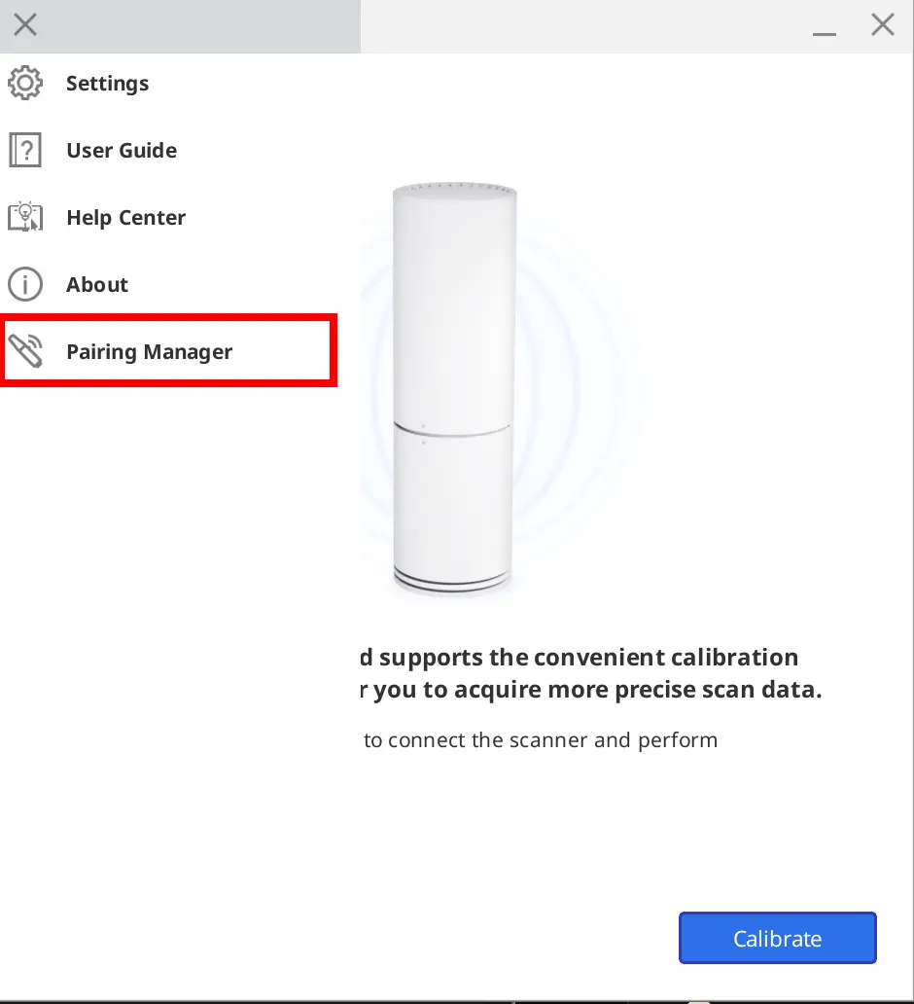Click the white calibration tool image

point(454,390)
